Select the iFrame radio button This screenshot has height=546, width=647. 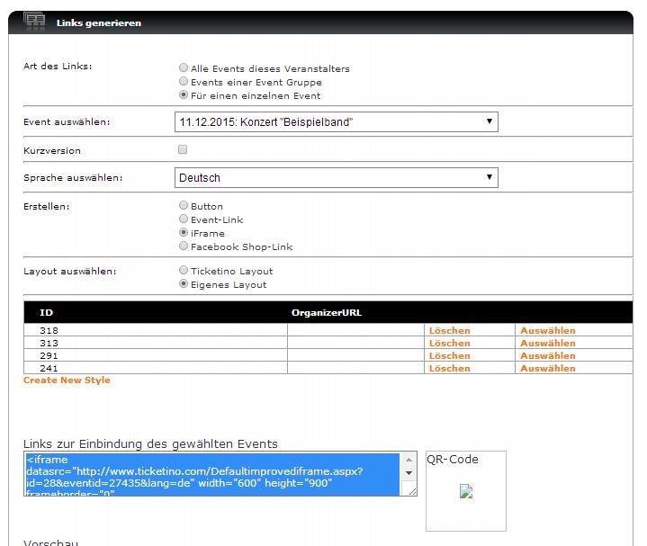pos(184,233)
